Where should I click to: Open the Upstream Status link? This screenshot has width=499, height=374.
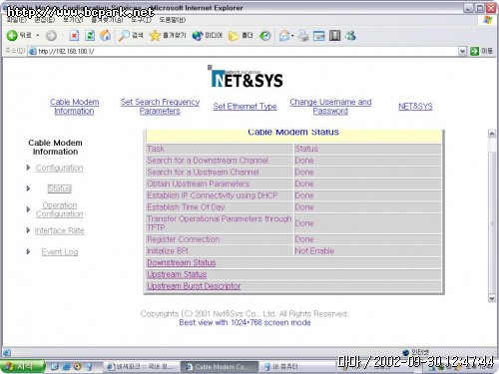pos(177,274)
